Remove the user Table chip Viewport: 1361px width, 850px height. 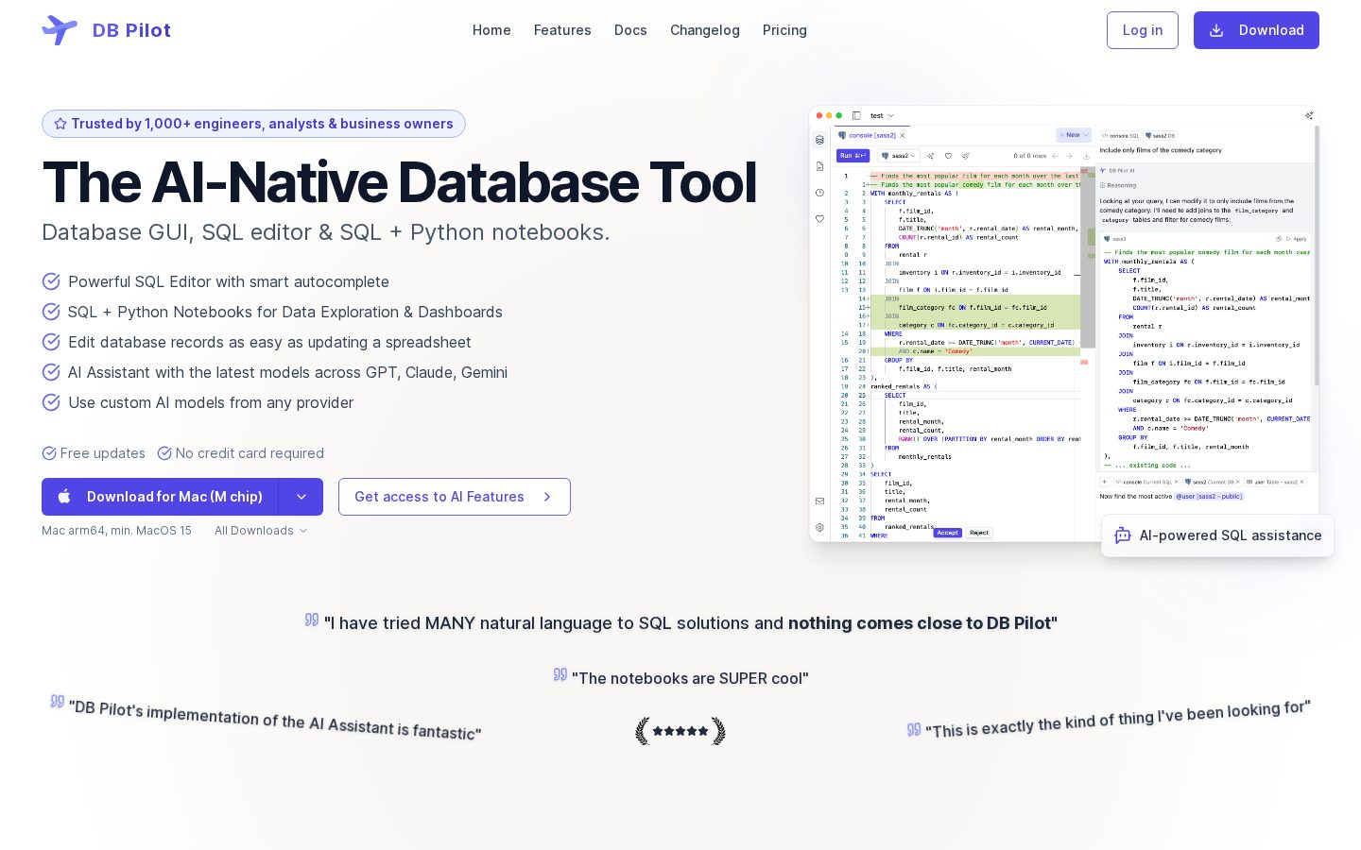[x=1301, y=482]
